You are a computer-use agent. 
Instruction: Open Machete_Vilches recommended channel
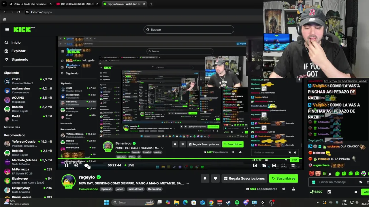click(x=28, y=162)
